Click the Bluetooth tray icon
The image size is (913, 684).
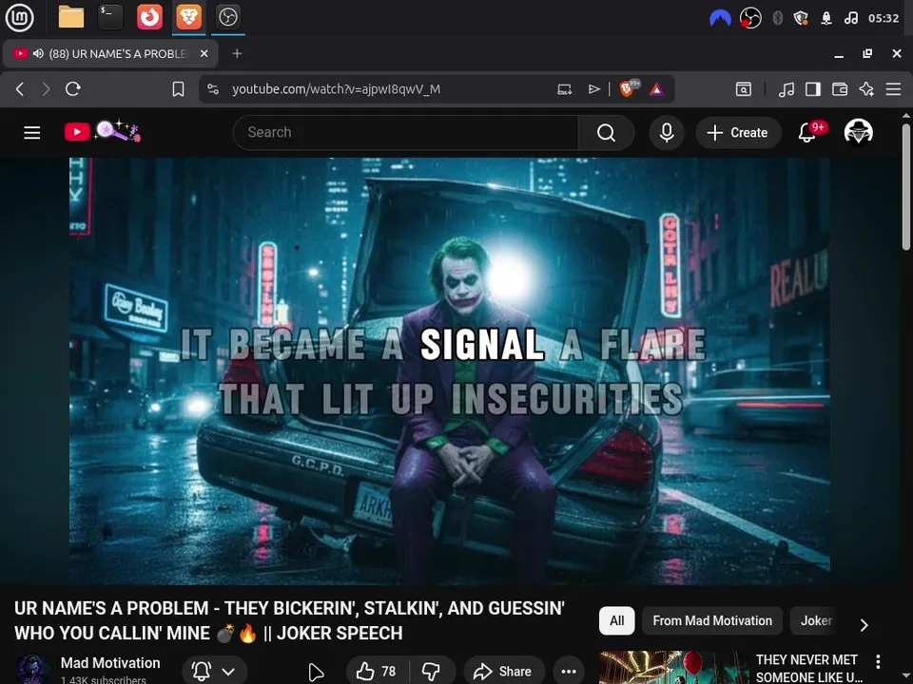coord(777,18)
